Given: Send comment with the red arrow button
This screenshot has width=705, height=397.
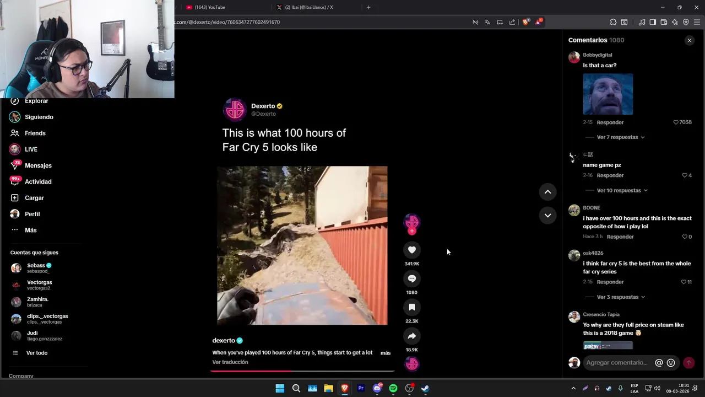Looking at the screenshot, I should (x=688, y=363).
